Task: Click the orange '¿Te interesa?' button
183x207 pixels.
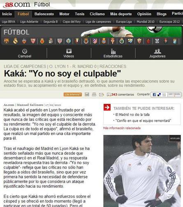Action: [73, 94]
